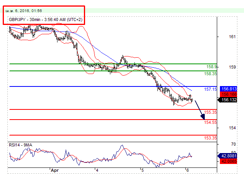The image size is (244, 185).
Task: Select the blue 156.813 price tag
Action: (228, 89)
